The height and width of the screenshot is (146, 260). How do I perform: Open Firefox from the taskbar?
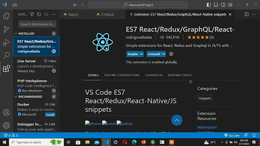(144, 142)
